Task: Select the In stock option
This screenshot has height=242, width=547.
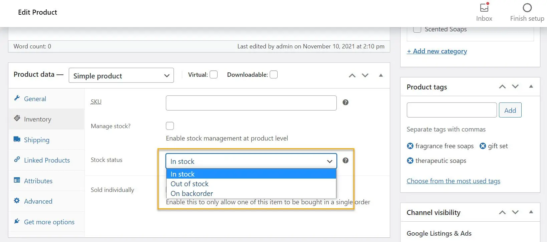Action: (251, 174)
